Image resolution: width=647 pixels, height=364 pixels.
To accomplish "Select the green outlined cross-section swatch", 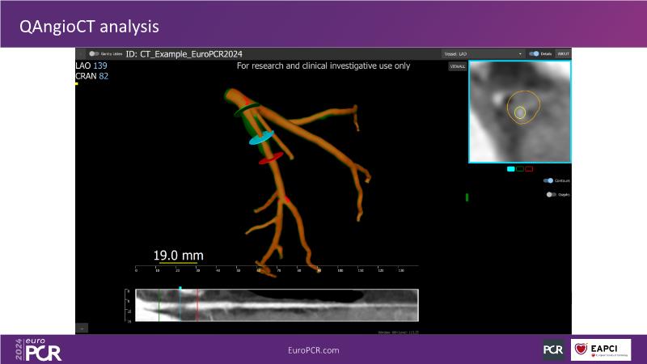I will point(520,169).
